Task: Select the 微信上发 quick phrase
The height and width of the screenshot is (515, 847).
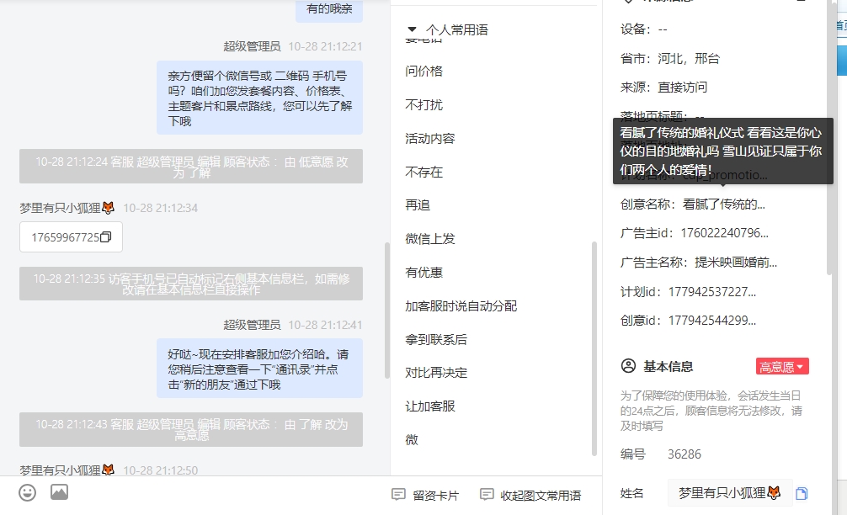Action: (x=430, y=239)
